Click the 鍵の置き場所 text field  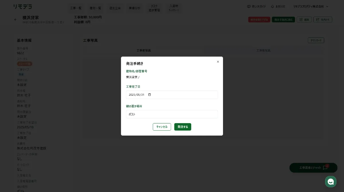172,114
